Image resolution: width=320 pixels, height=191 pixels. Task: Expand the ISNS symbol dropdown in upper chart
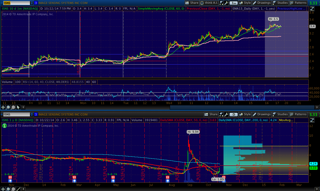click(32, 3)
